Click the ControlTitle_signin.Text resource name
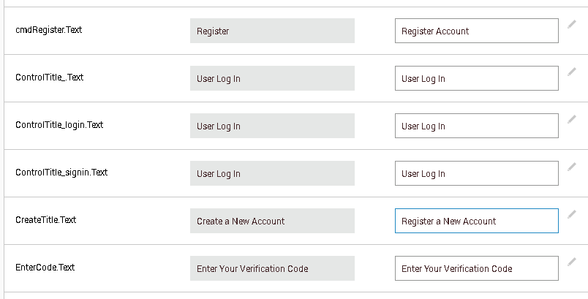 pyautogui.click(x=61, y=173)
